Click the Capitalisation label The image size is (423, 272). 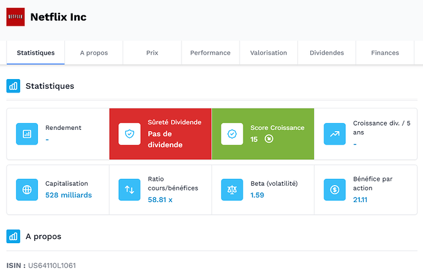[67, 184]
